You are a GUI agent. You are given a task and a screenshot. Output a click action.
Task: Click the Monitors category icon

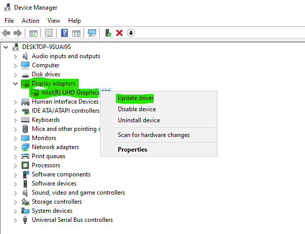(25, 138)
